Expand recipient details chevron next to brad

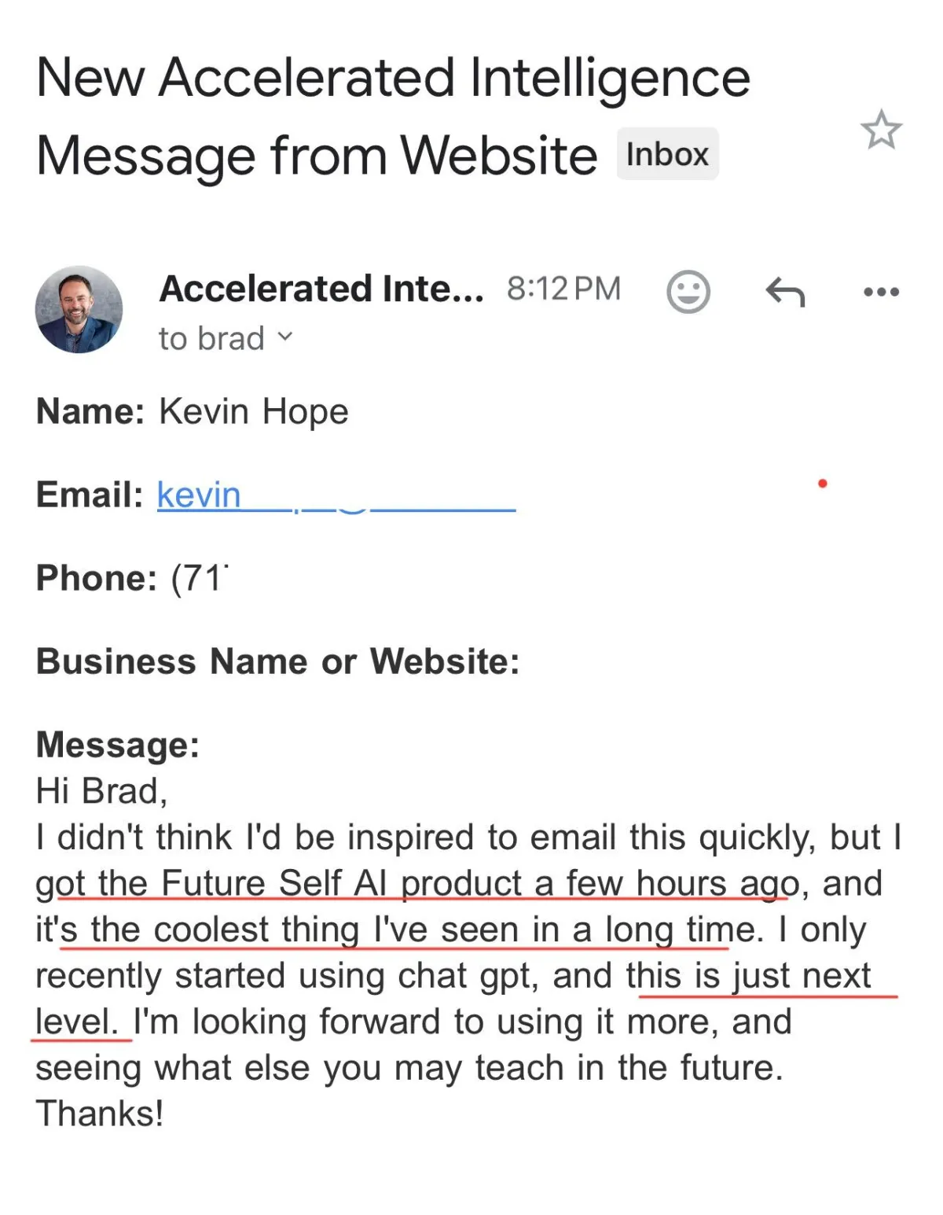[284, 337]
